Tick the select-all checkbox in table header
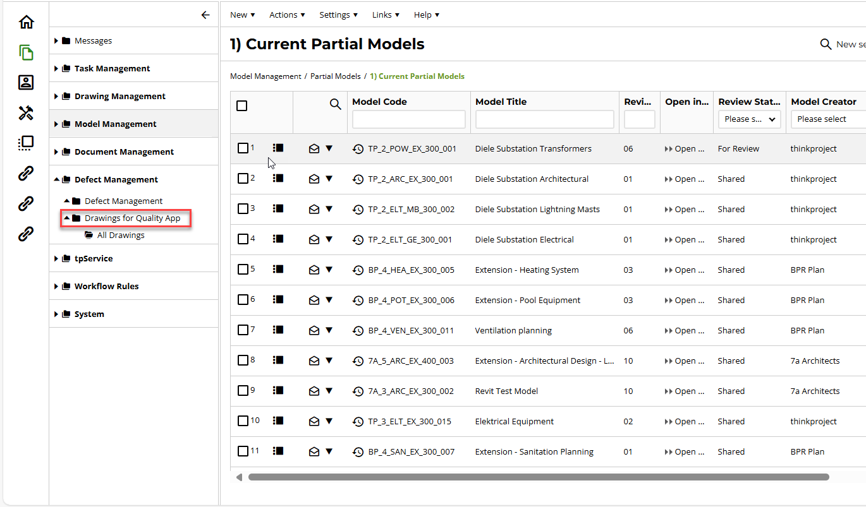This screenshot has width=866, height=507. (x=242, y=105)
